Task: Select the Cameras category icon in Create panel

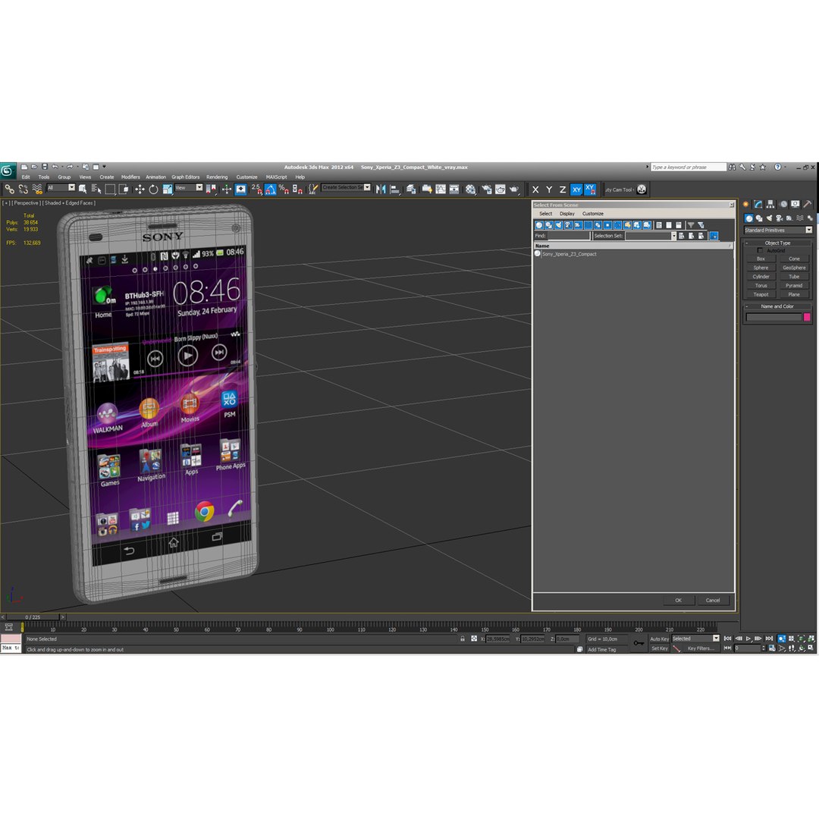Action: (780, 218)
